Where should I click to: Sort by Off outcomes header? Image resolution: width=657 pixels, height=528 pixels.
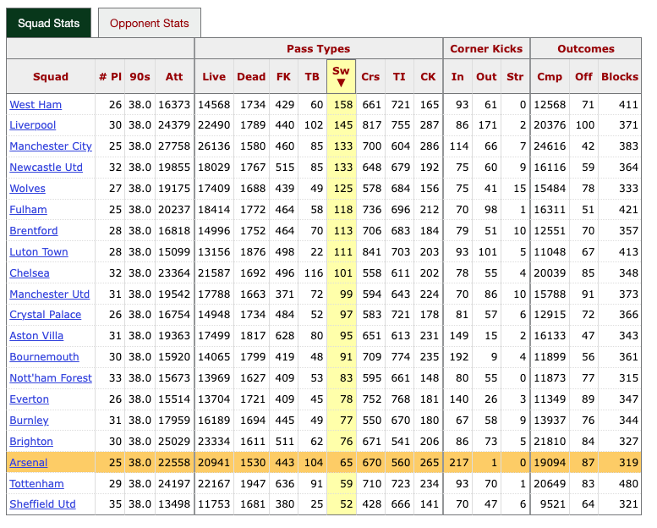[583, 77]
